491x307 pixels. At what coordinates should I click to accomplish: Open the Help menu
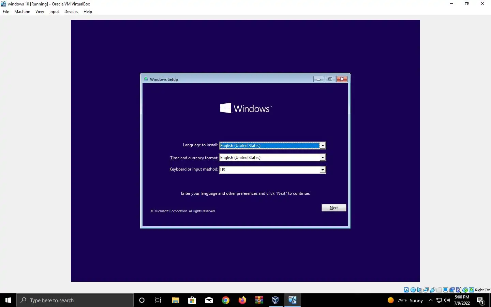point(88,12)
